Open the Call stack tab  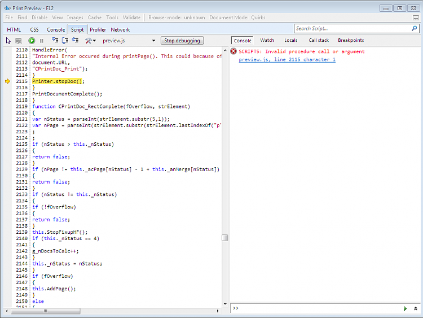[319, 40]
